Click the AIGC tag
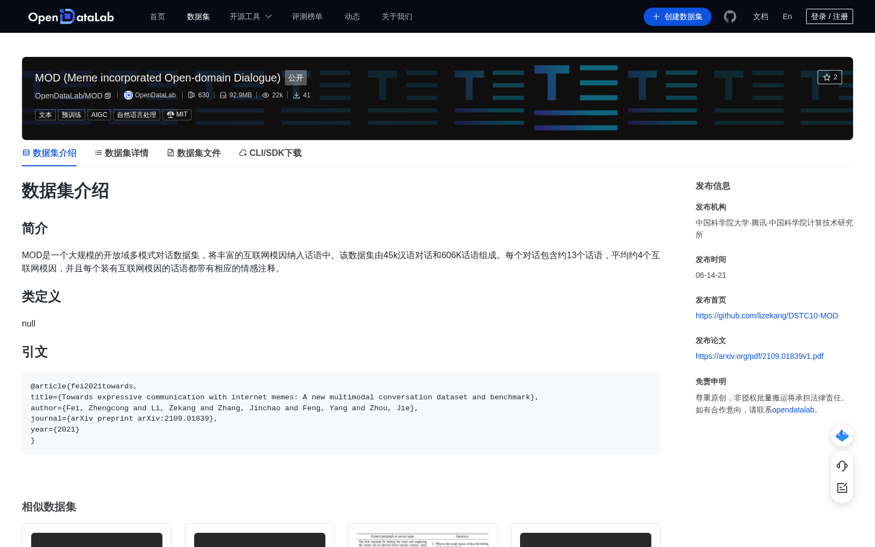 (x=99, y=115)
